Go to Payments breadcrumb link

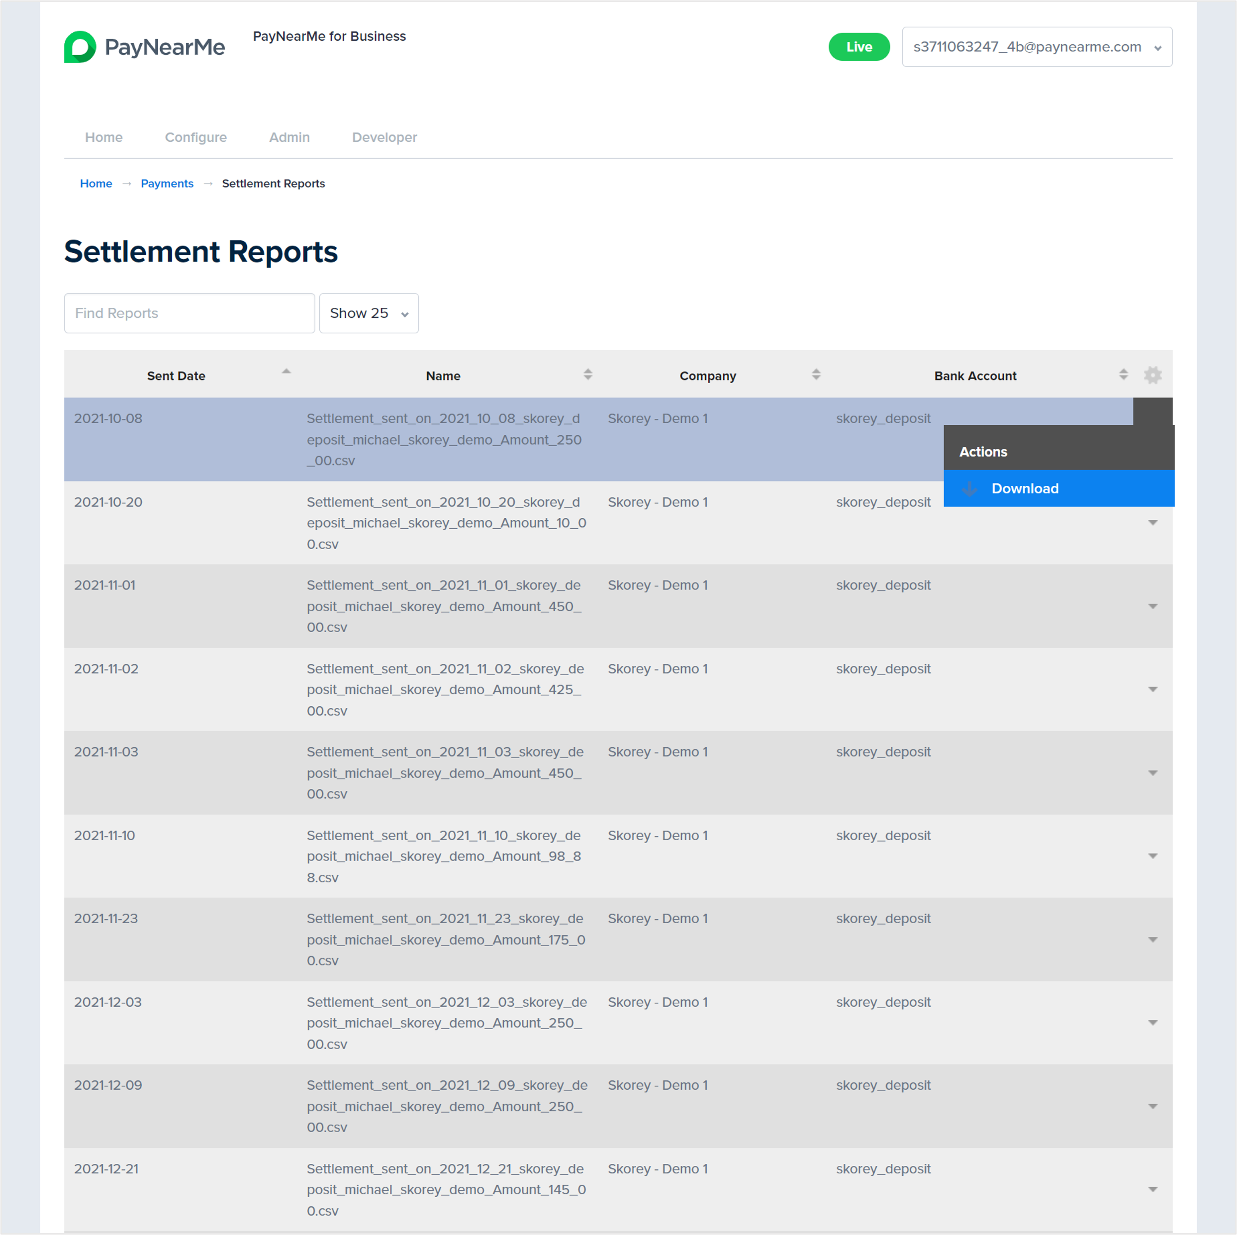coord(167,184)
